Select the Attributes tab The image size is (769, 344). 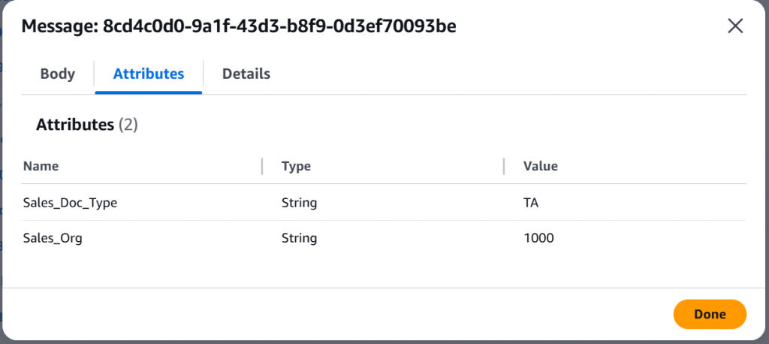149,74
